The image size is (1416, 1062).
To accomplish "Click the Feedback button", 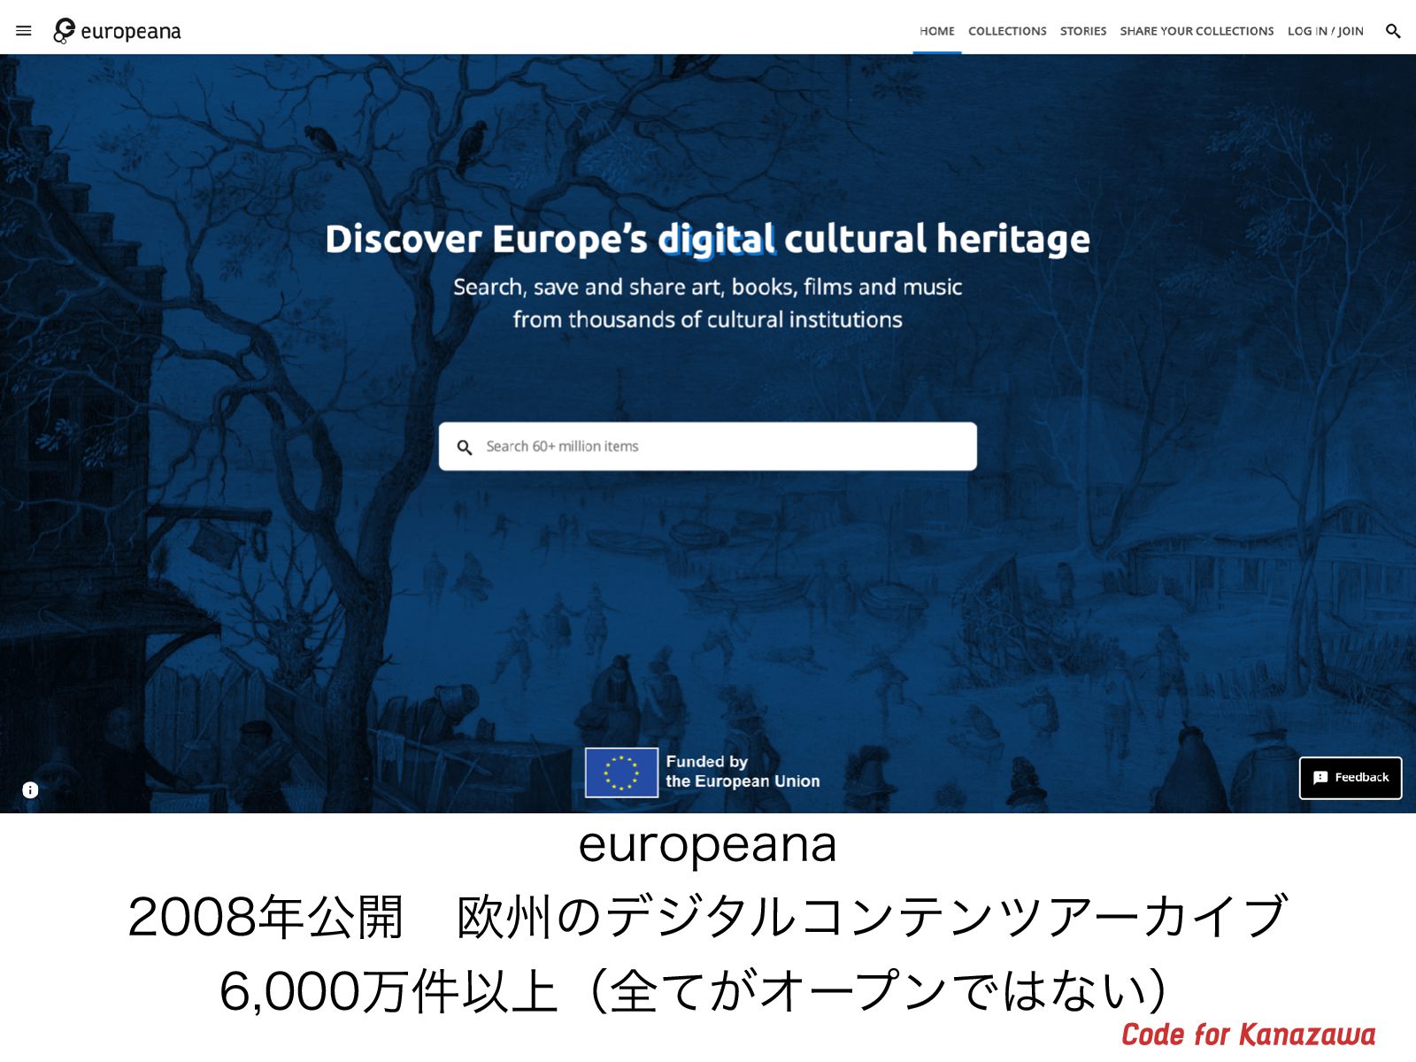I will [1351, 778].
